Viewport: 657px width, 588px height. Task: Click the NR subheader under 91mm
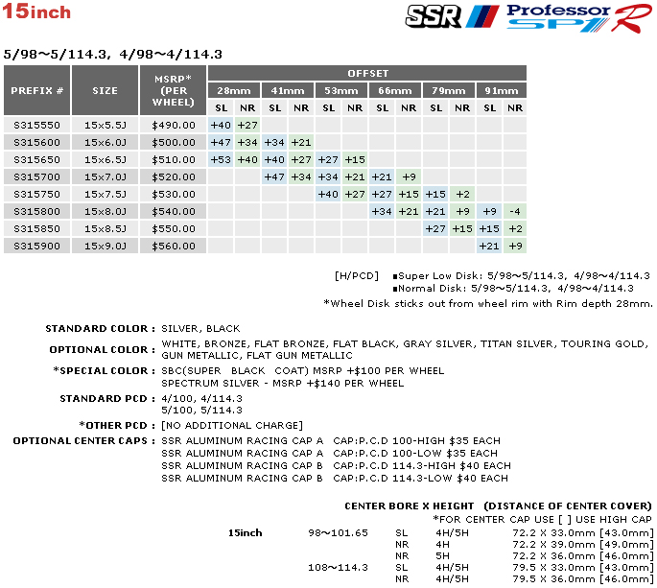(x=515, y=107)
